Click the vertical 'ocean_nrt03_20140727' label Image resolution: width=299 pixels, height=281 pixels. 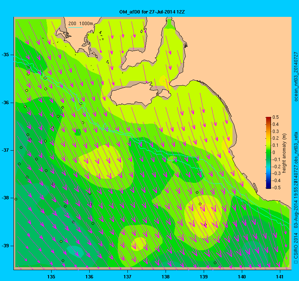[296, 76]
